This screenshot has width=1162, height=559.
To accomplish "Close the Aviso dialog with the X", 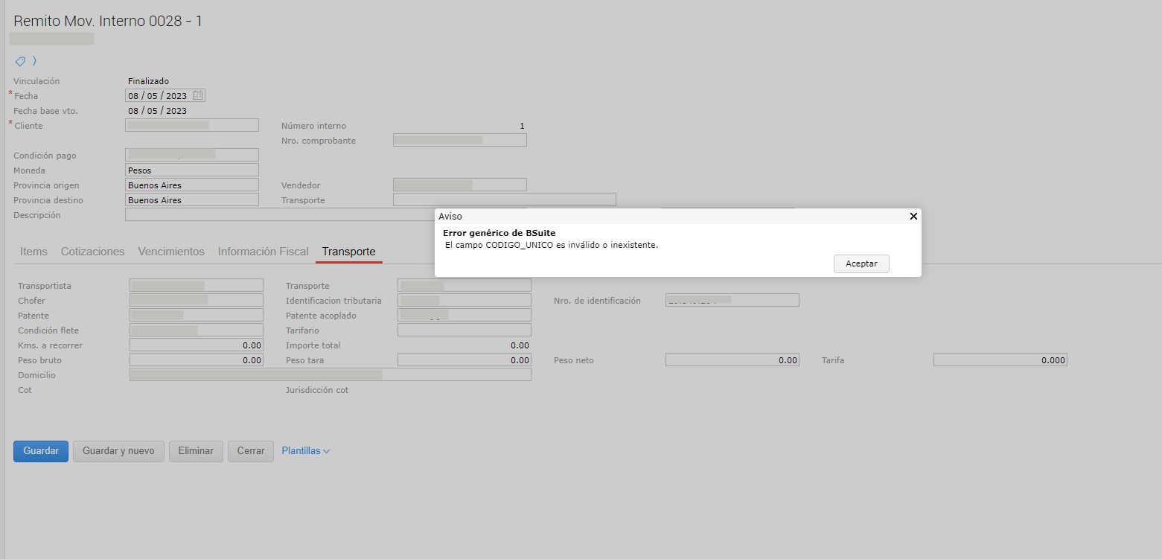I will point(913,217).
